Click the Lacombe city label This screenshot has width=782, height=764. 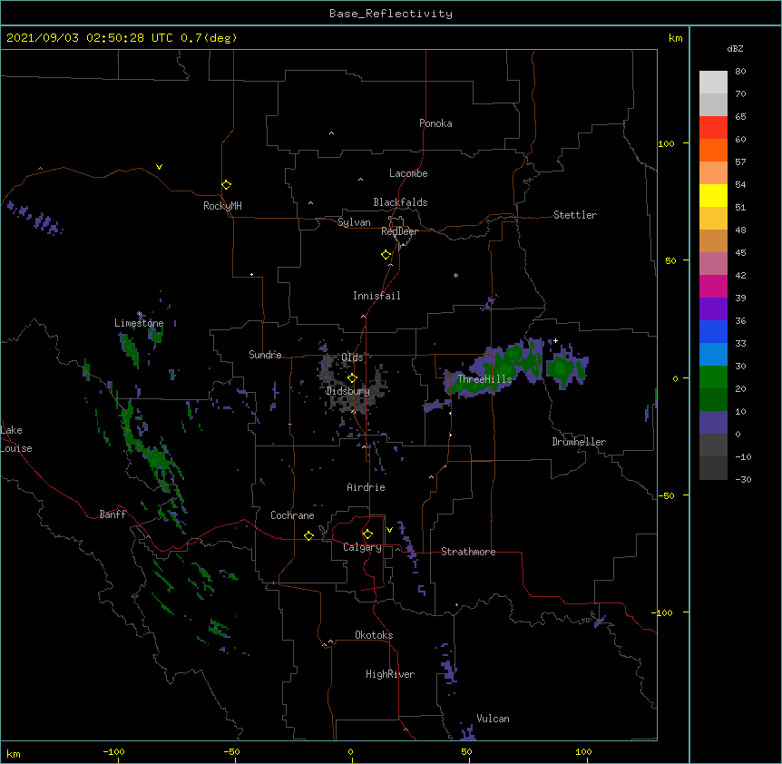408,173
